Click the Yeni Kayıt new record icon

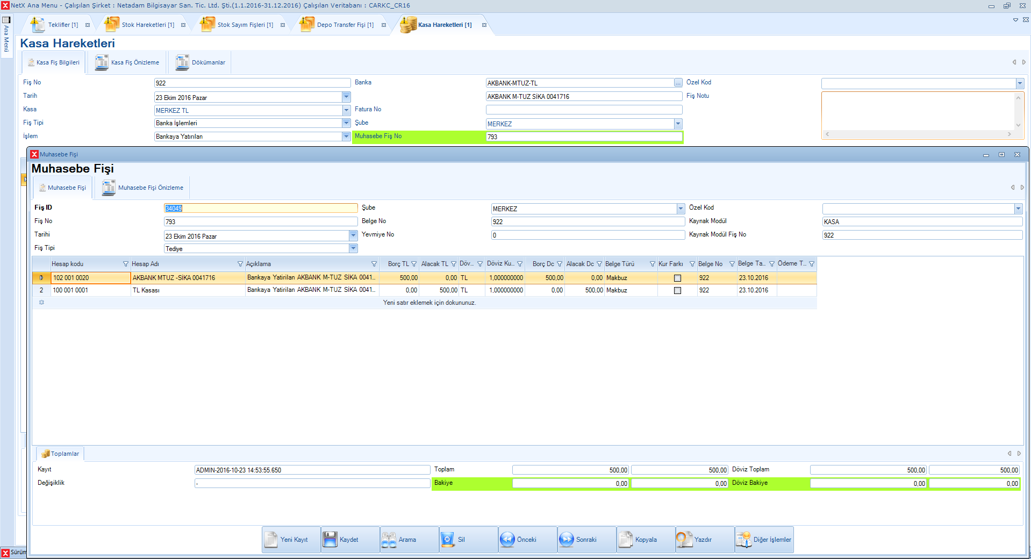[271, 539]
